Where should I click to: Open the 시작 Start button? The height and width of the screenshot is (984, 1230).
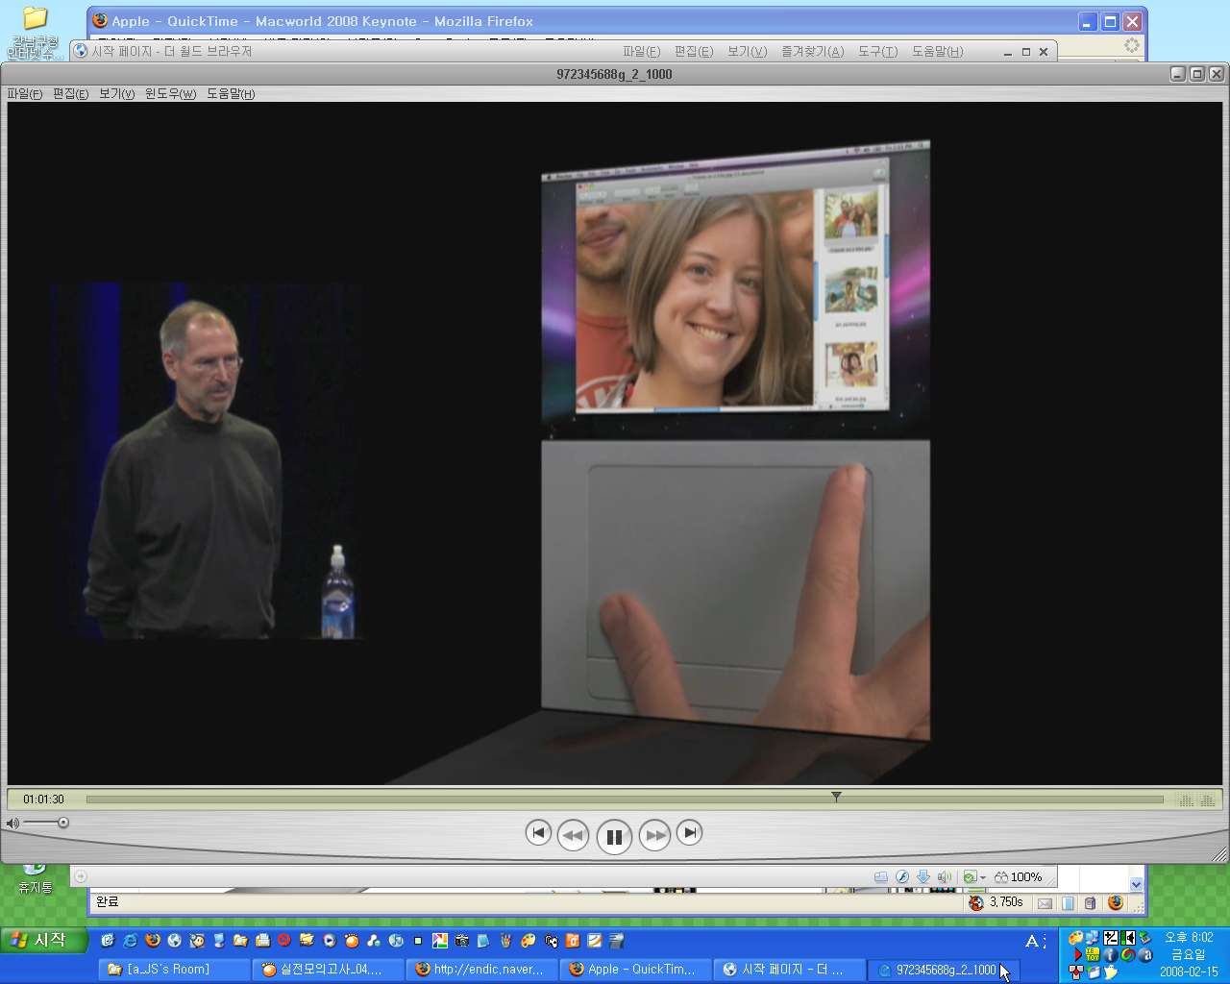pos(43,940)
